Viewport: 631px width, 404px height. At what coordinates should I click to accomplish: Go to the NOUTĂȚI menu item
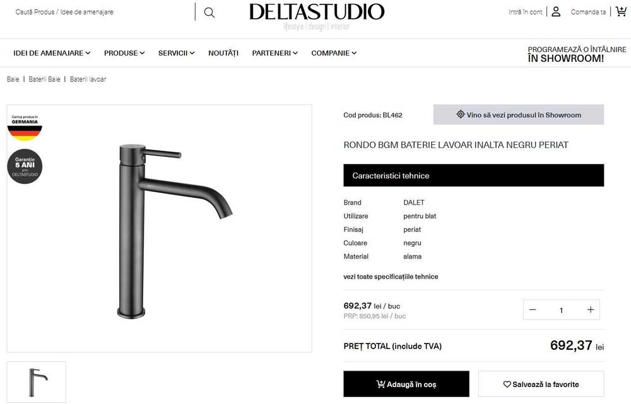click(x=223, y=53)
